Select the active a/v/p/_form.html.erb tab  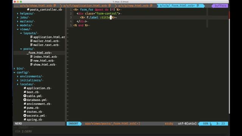click(181, 6)
